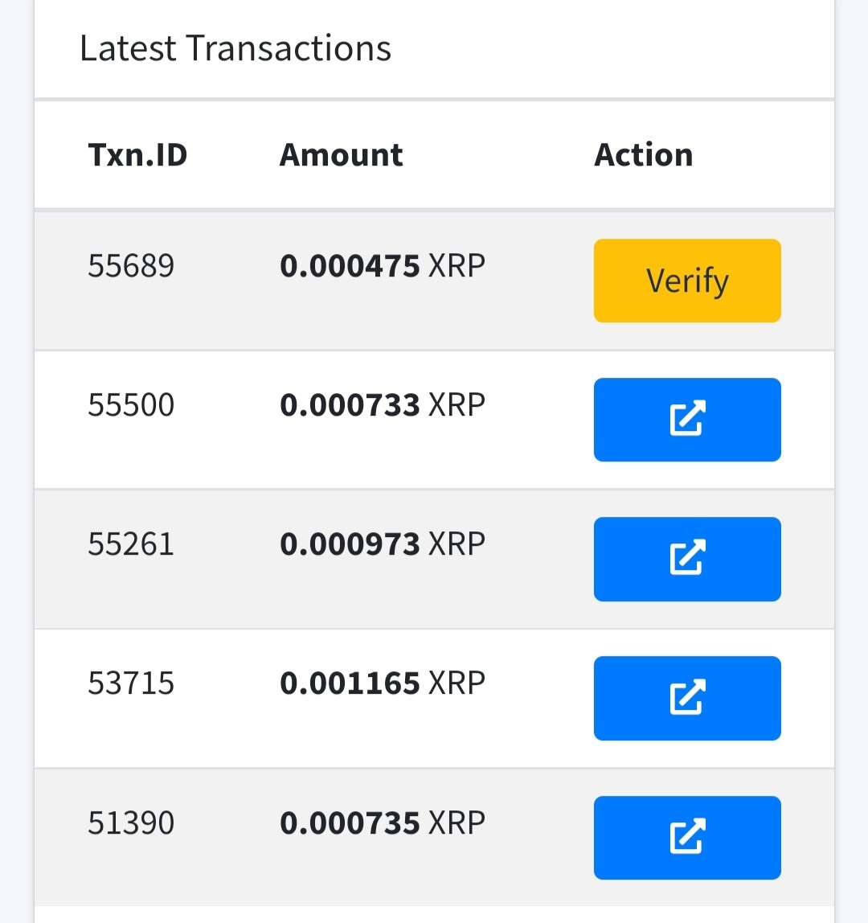This screenshot has width=868, height=923.
Task: Open external link for transaction 55261
Action: coord(686,560)
